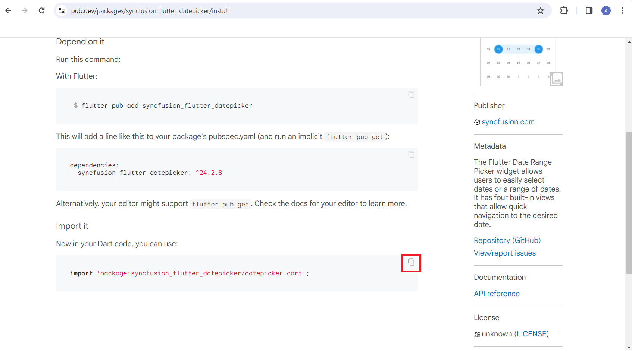Open the Chrome three-dot menu
The width and height of the screenshot is (632, 351).
[x=622, y=11]
